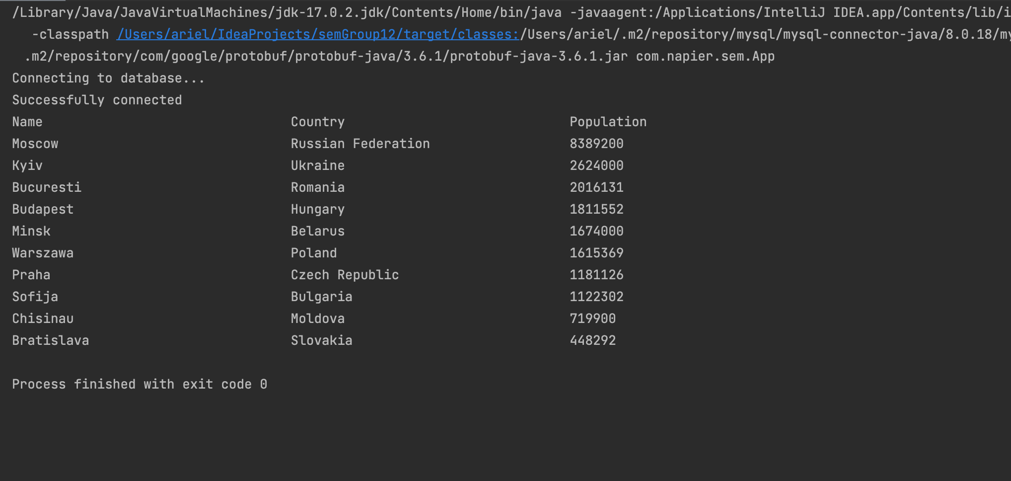Screen dimensions: 1011x481
Task: Select the country 'Czech Republic'
Action: tap(345, 275)
